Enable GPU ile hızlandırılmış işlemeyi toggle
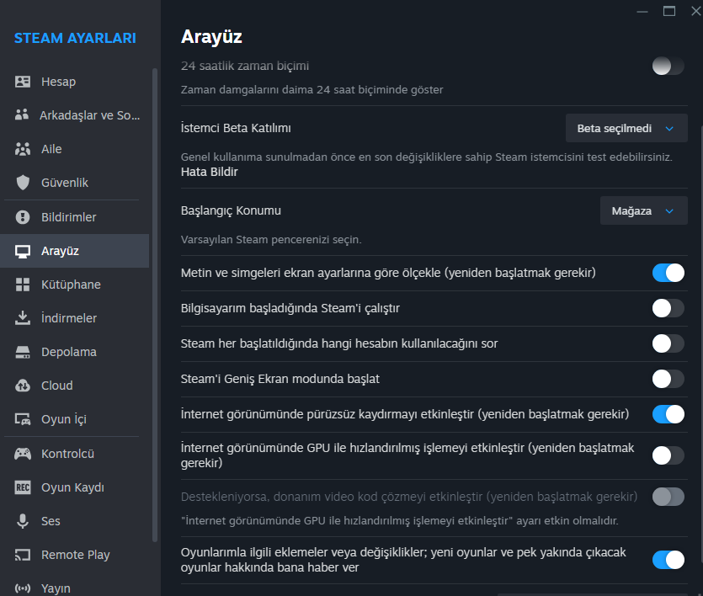Screen dimensions: 703x596 [668, 455]
